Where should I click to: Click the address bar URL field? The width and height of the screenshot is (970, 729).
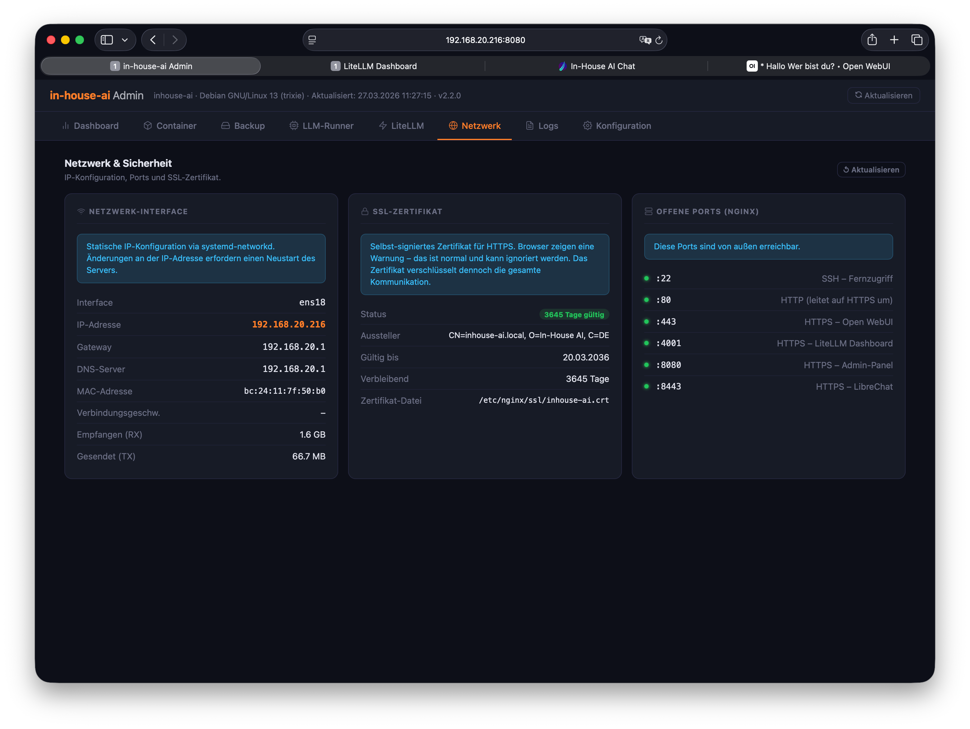click(485, 40)
